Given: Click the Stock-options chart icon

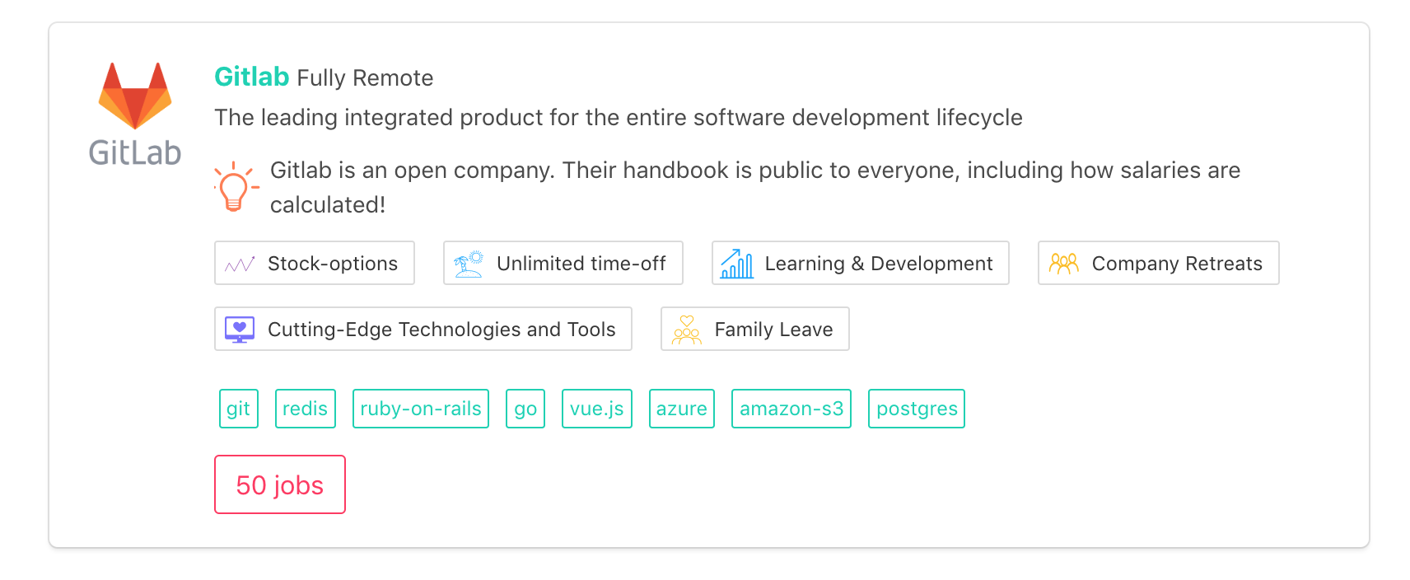Looking at the screenshot, I should [x=240, y=264].
